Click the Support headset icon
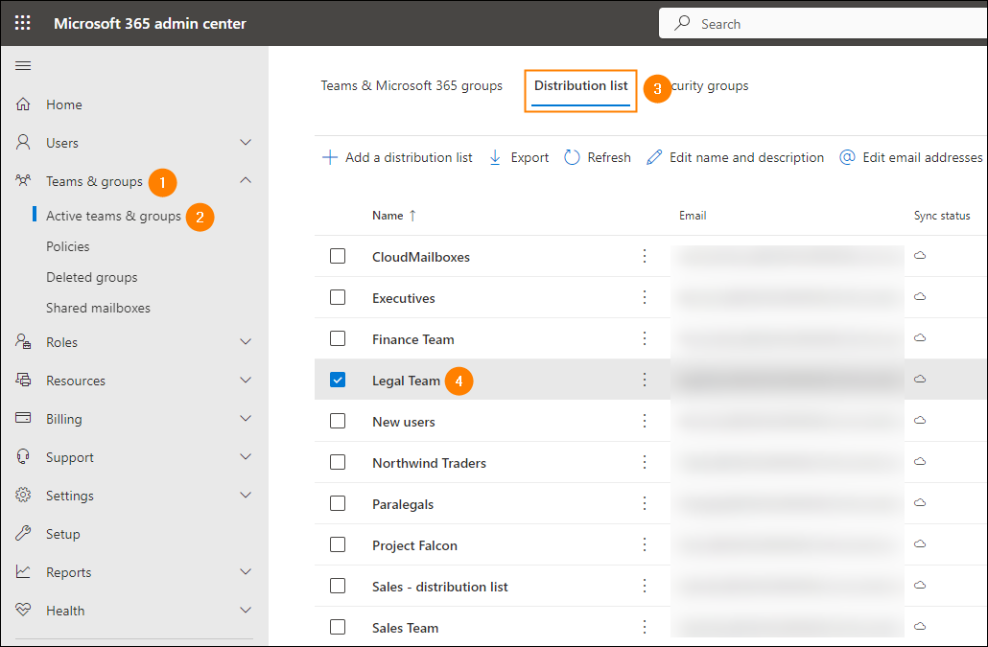The image size is (988, 647). tap(23, 456)
